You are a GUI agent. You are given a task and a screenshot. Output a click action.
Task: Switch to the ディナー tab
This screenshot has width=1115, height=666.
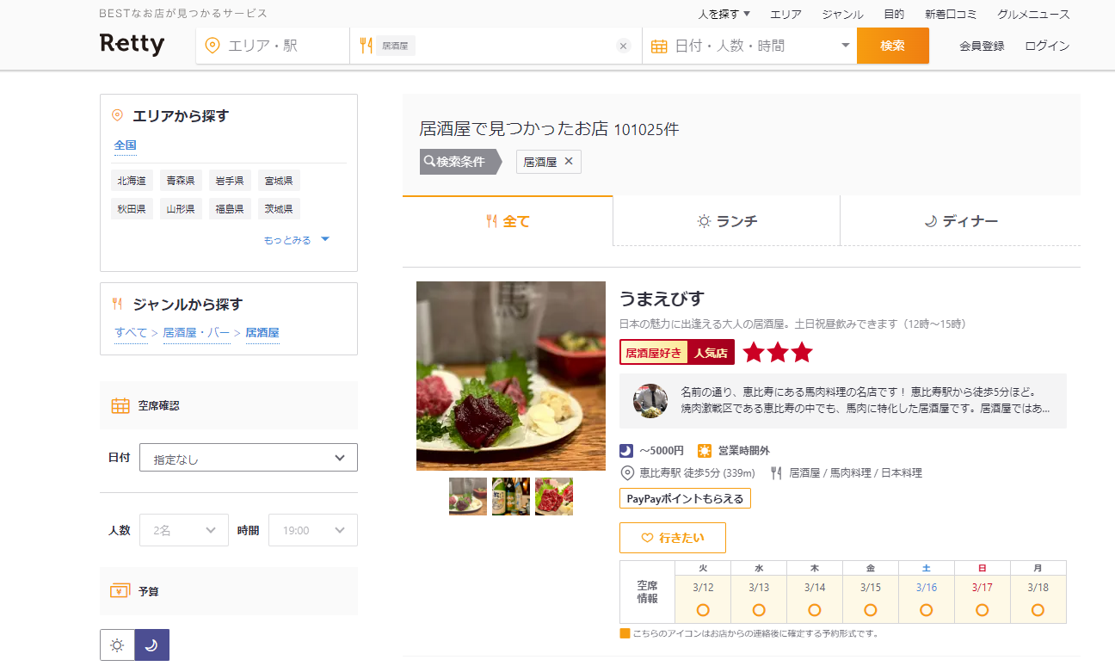[x=960, y=221]
